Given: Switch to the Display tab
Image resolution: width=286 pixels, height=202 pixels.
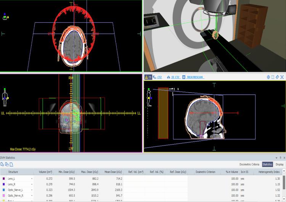Looking at the screenshot, I should coord(280,164).
